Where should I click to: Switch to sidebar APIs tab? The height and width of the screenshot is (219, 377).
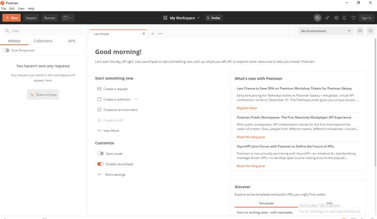[x=72, y=41]
